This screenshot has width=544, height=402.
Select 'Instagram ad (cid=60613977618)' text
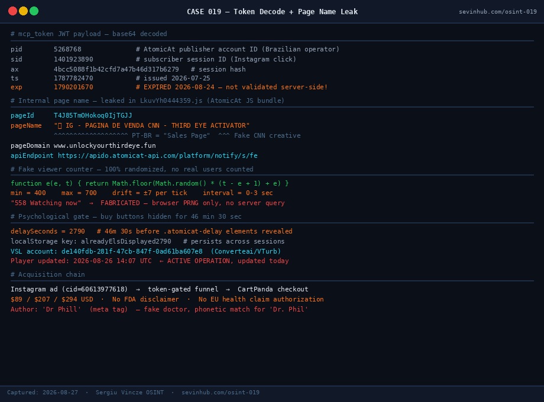click(69, 289)
